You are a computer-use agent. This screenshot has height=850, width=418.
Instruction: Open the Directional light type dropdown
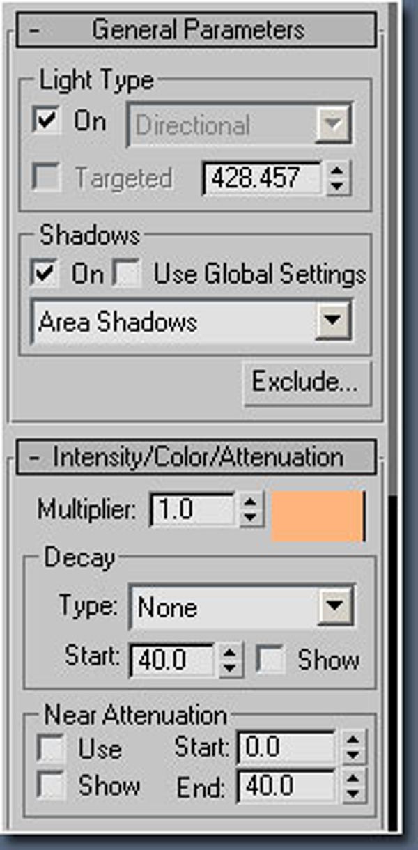tap(240, 125)
